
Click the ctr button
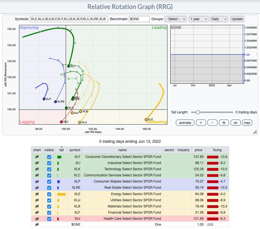point(235,123)
